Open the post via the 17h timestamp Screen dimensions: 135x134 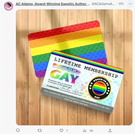[121, 4]
